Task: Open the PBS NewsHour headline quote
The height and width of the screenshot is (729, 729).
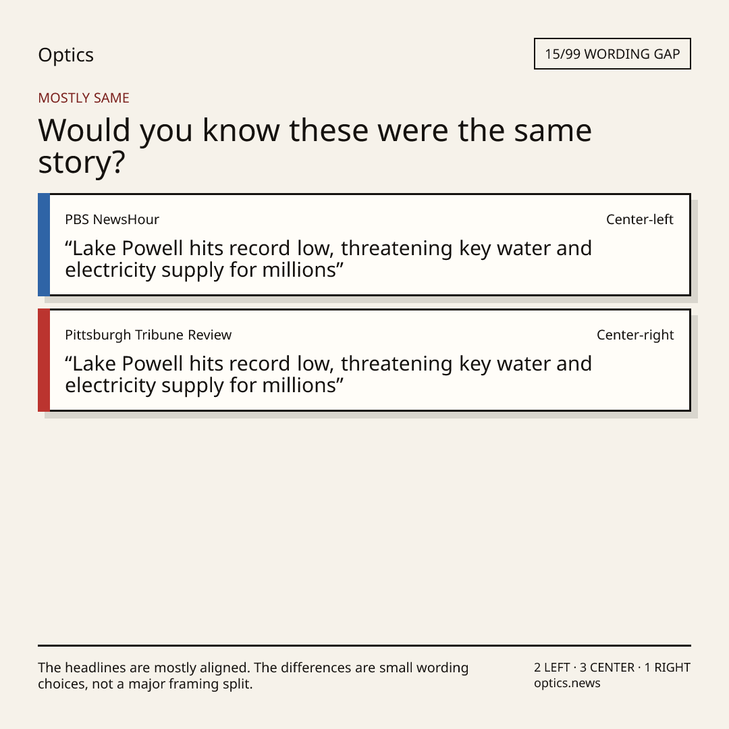Action: [328, 259]
